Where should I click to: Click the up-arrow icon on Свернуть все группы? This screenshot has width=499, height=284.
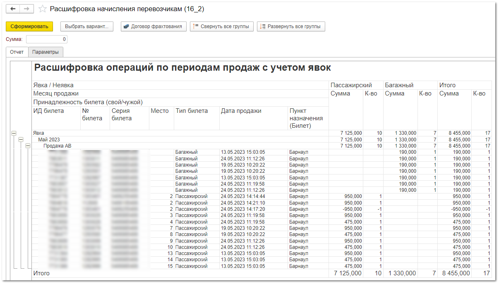[x=194, y=26]
